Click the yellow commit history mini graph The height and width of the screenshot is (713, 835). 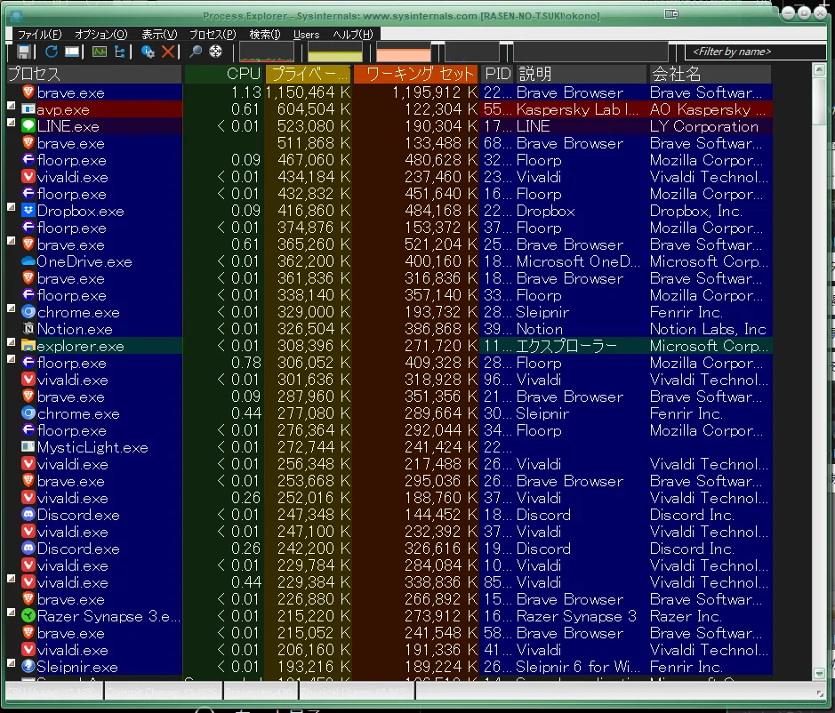coord(335,52)
